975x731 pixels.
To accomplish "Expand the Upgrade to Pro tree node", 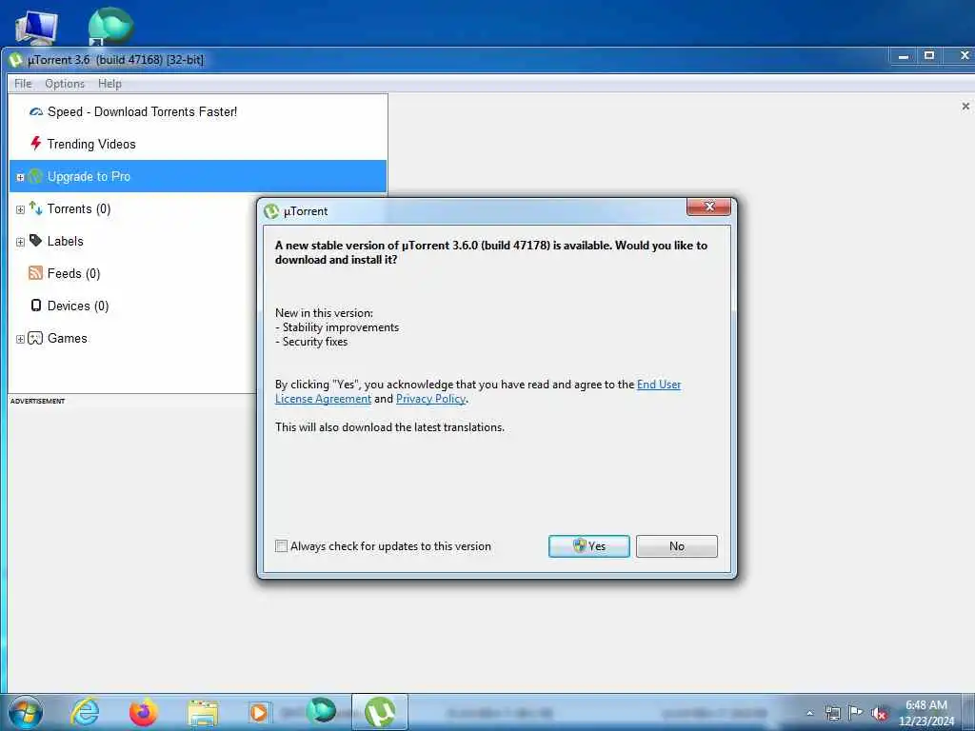I will 20,177.
